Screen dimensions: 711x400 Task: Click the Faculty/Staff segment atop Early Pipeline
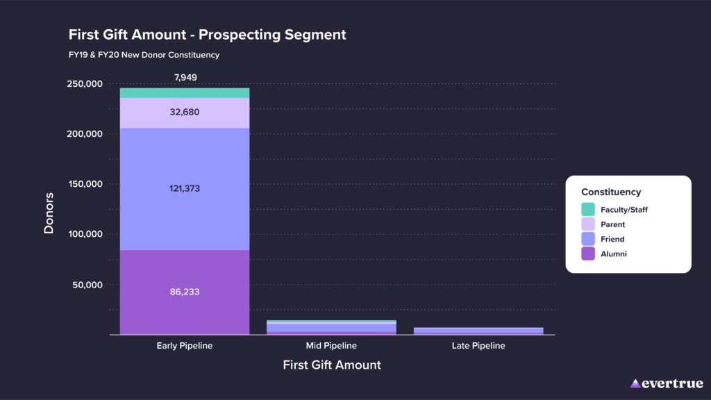pyautogui.click(x=185, y=93)
